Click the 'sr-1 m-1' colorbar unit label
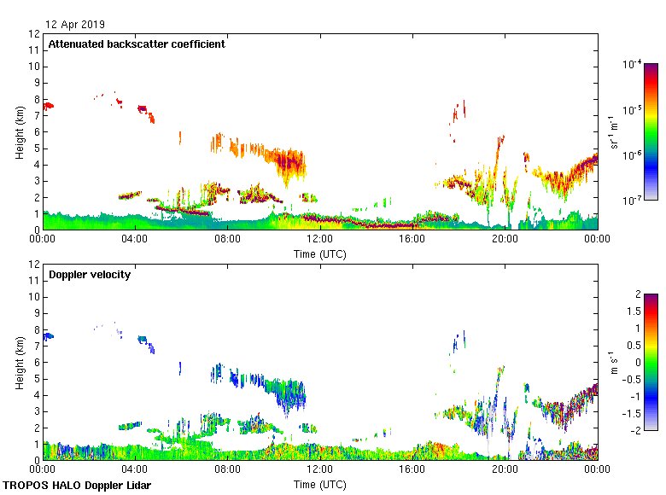The image size is (666, 495). (x=614, y=132)
